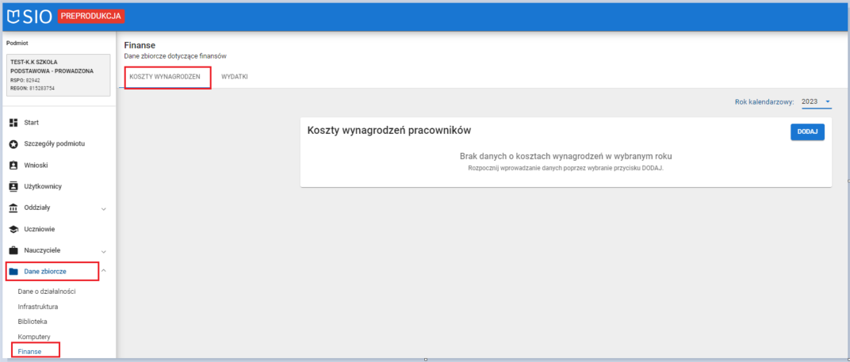Click 'Rozpocznij wprowadzanie danych' hint text
Screen dimensions: 850x362
(566, 168)
